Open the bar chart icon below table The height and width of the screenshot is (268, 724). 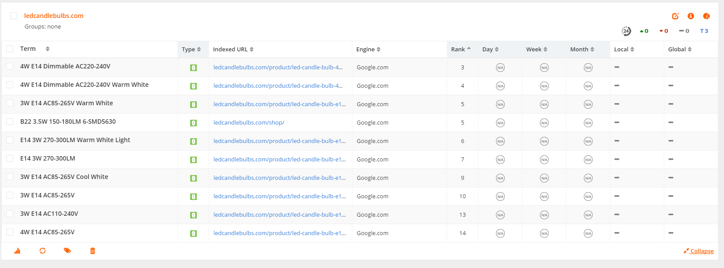18,251
